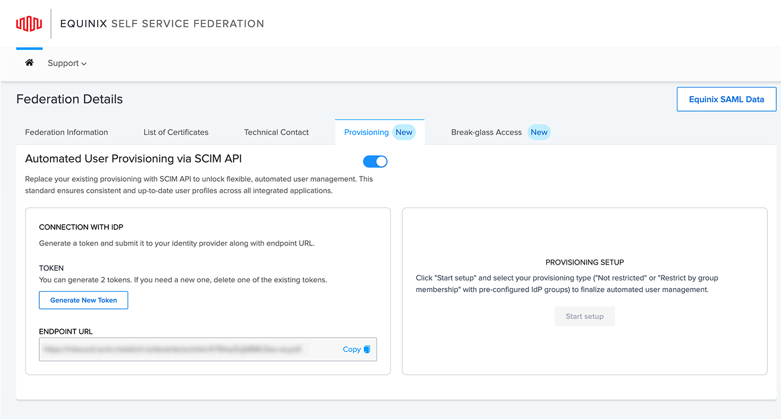Click the Start setup button

tap(584, 316)
